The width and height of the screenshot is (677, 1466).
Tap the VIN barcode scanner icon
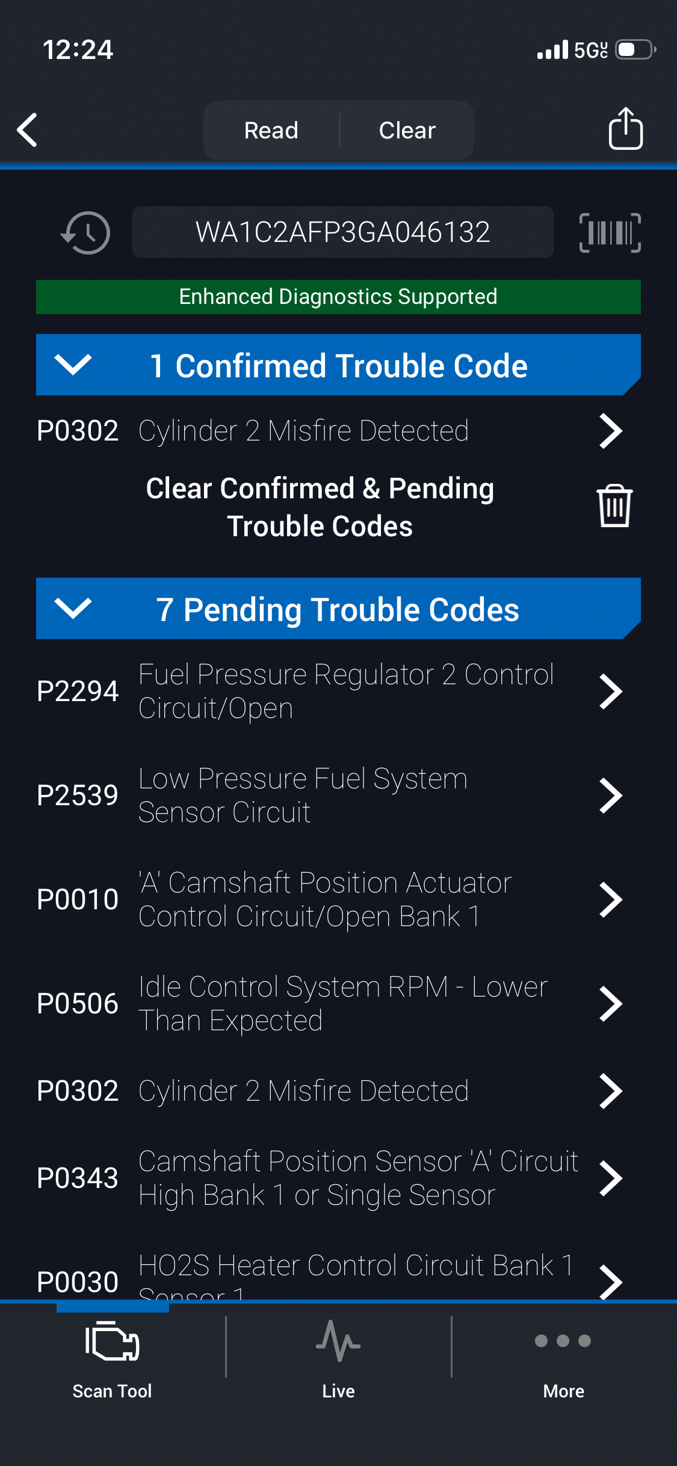(610, 232)
